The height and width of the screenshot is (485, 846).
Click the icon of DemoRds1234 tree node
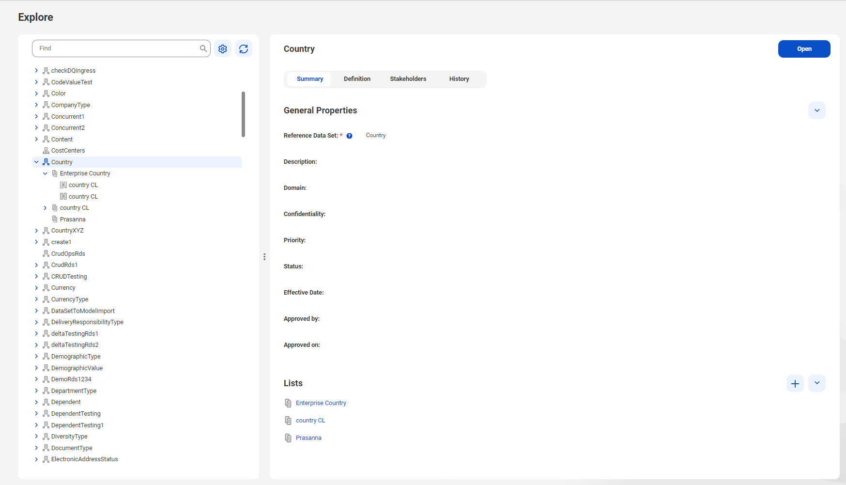(46, 379)
